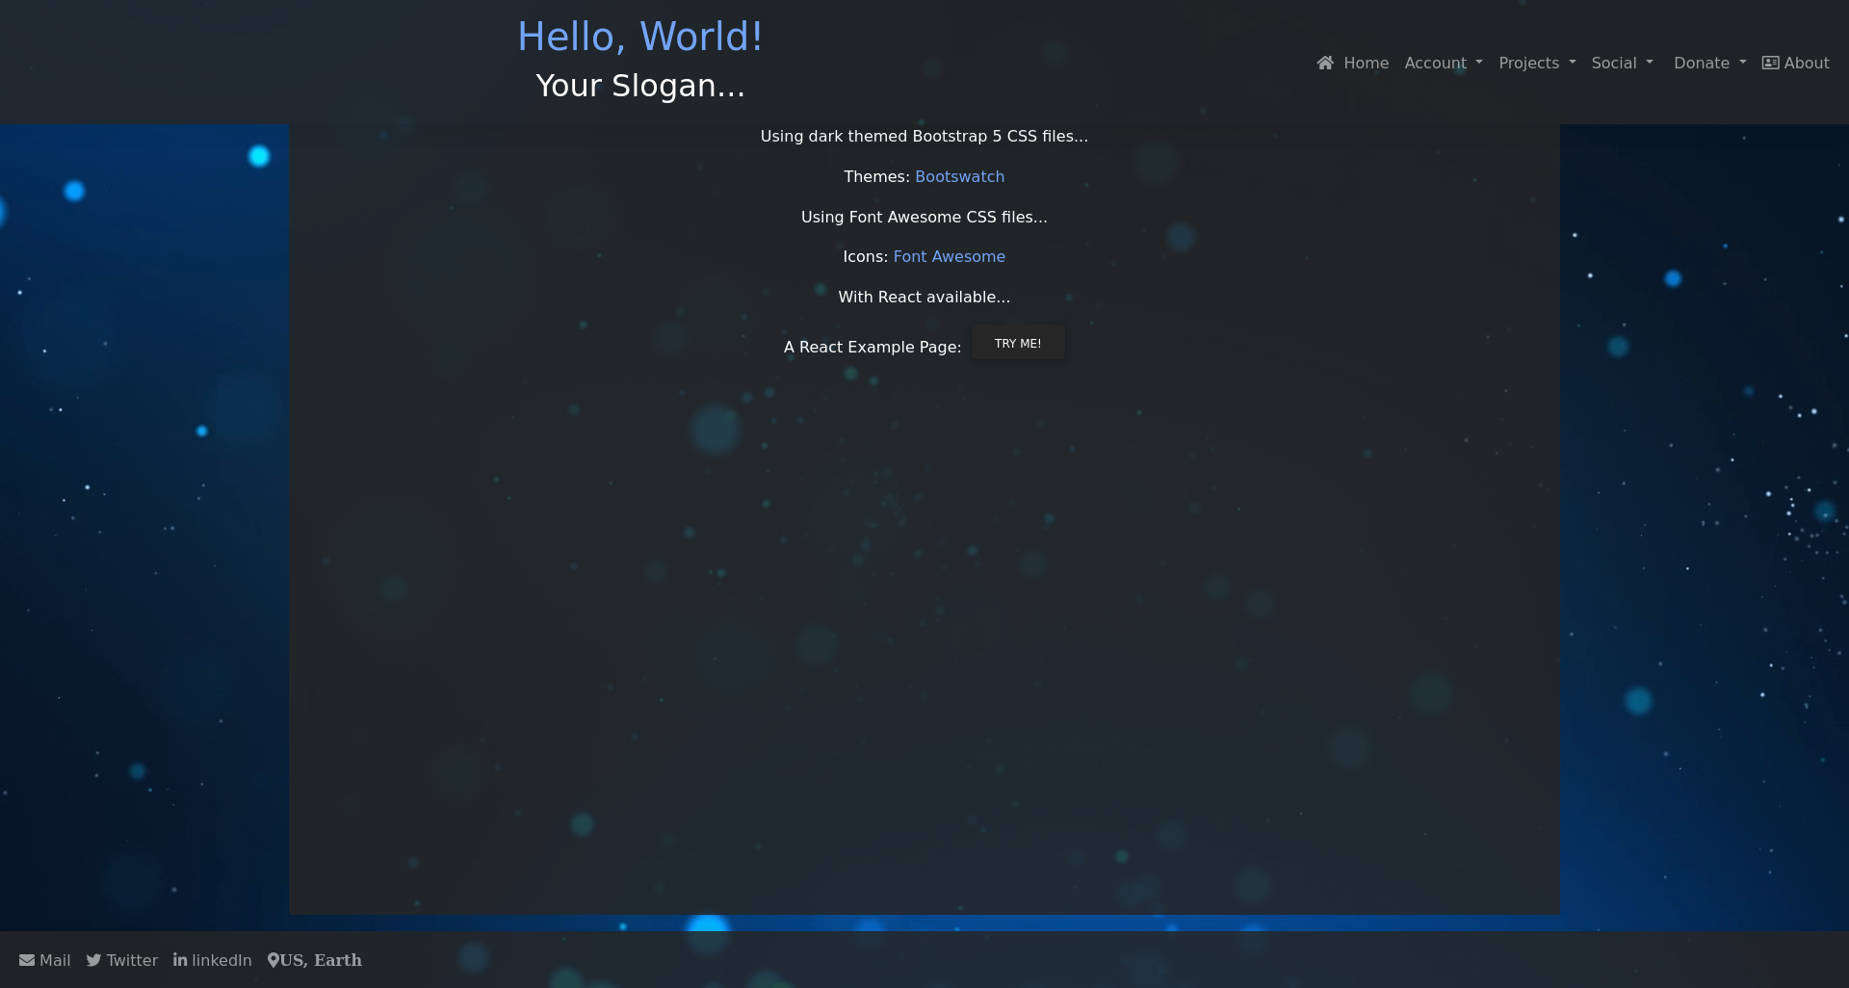Click the TRY ME! button
The image size is (1849, 988).
pyautogui.click(x=1018, y=343)
